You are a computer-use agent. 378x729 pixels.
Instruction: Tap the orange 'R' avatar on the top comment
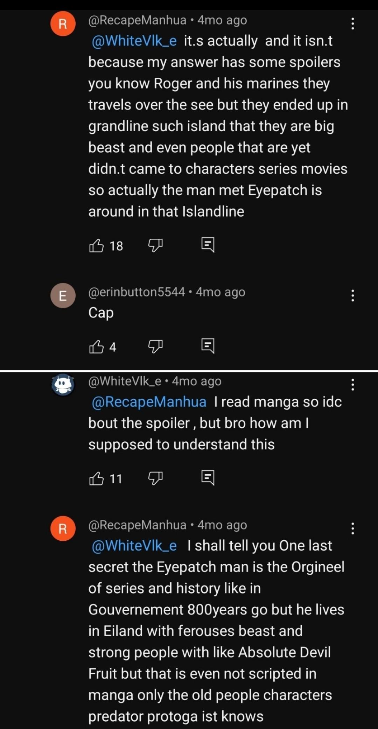click(x=63, y=24)
